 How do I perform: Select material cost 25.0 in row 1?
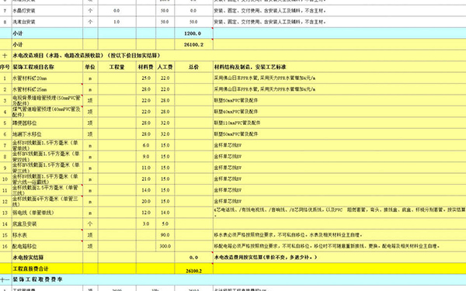point(146,78)
